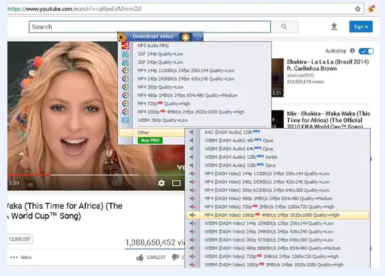This screenshot has width=385, height=276.
Task: Click the Sign in button
Action: tap(361, 27)
